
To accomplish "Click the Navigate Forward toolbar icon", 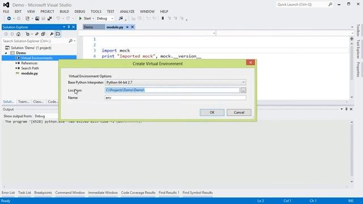I will tap(19, 18).
